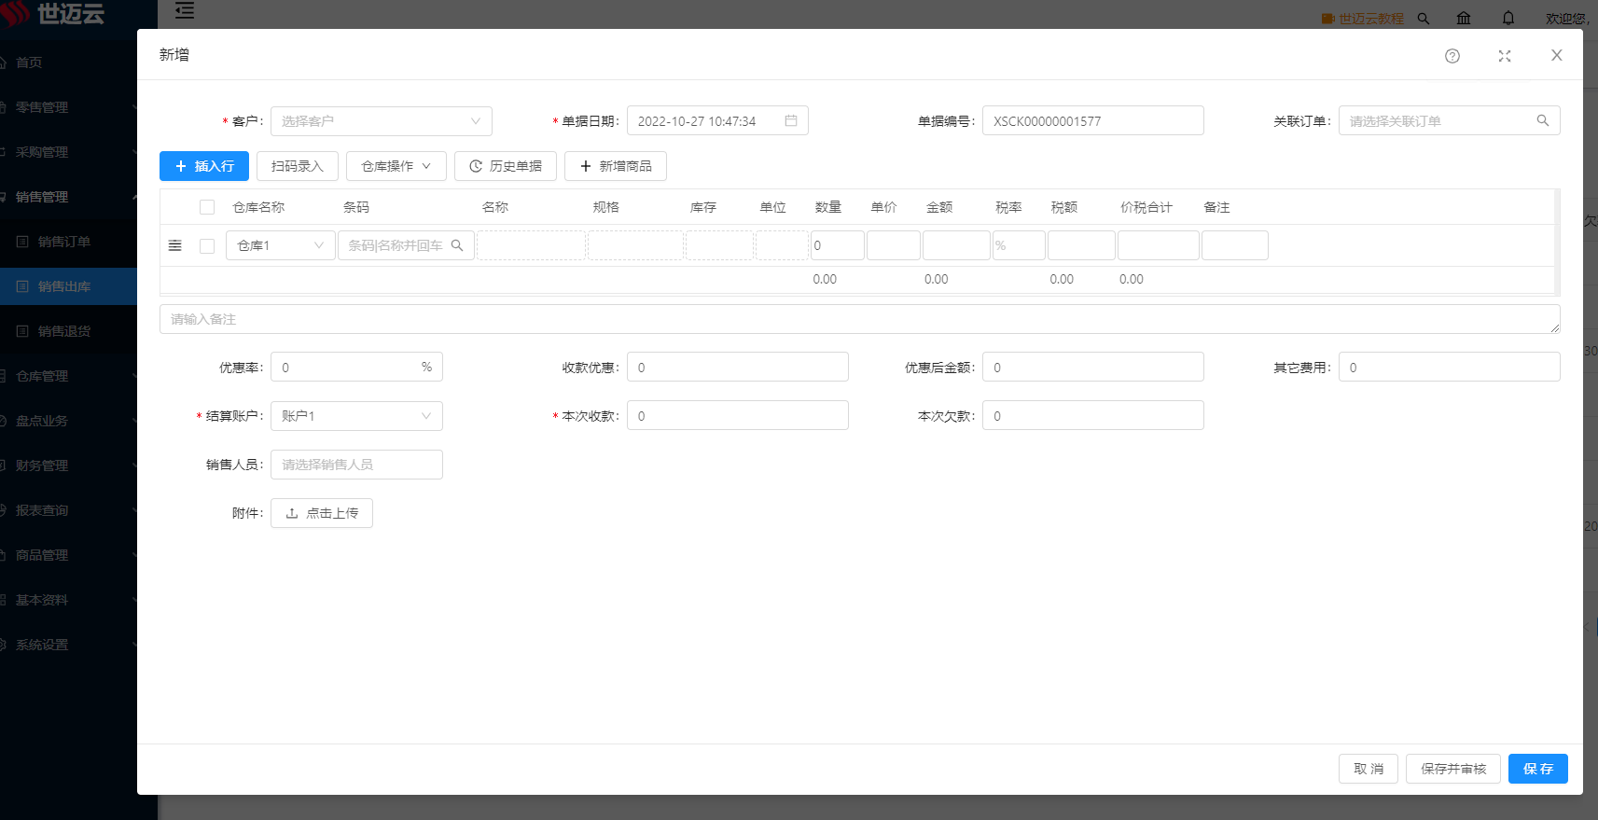Open the 仓库1 warehouse dropdown in the row
The image size is (1598, 820).
(280, 245)
